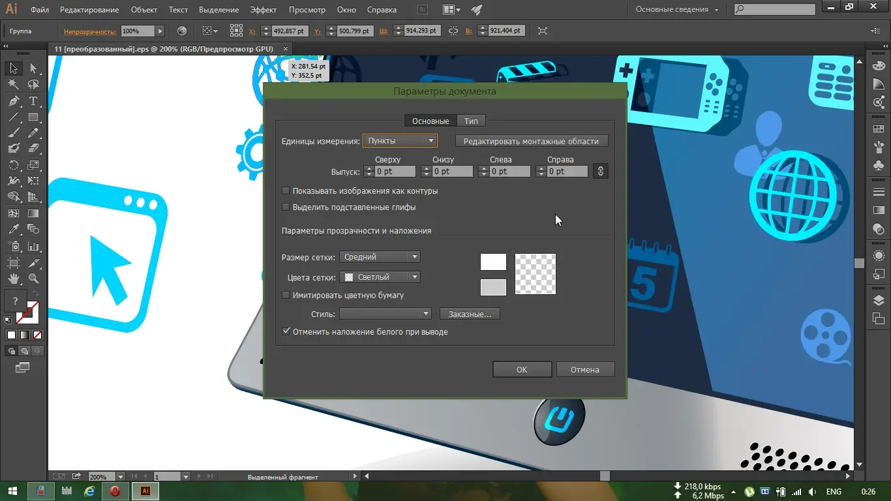Open the 'Эффект' menu
The width and height of the screenshot is (891, 501).
(264, 10)
